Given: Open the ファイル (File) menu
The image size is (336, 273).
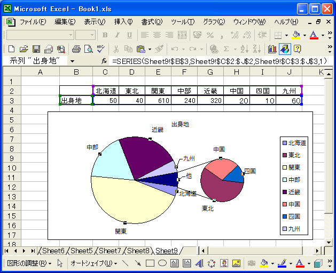Looking at the screenshot, I should point(33,22).
